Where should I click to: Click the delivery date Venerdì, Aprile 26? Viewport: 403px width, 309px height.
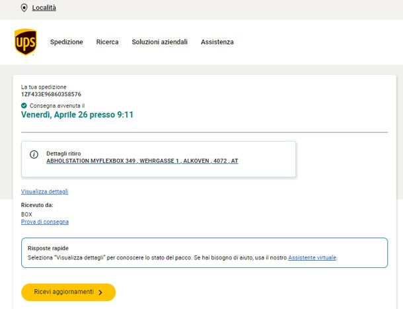click(x=54, y=114)
